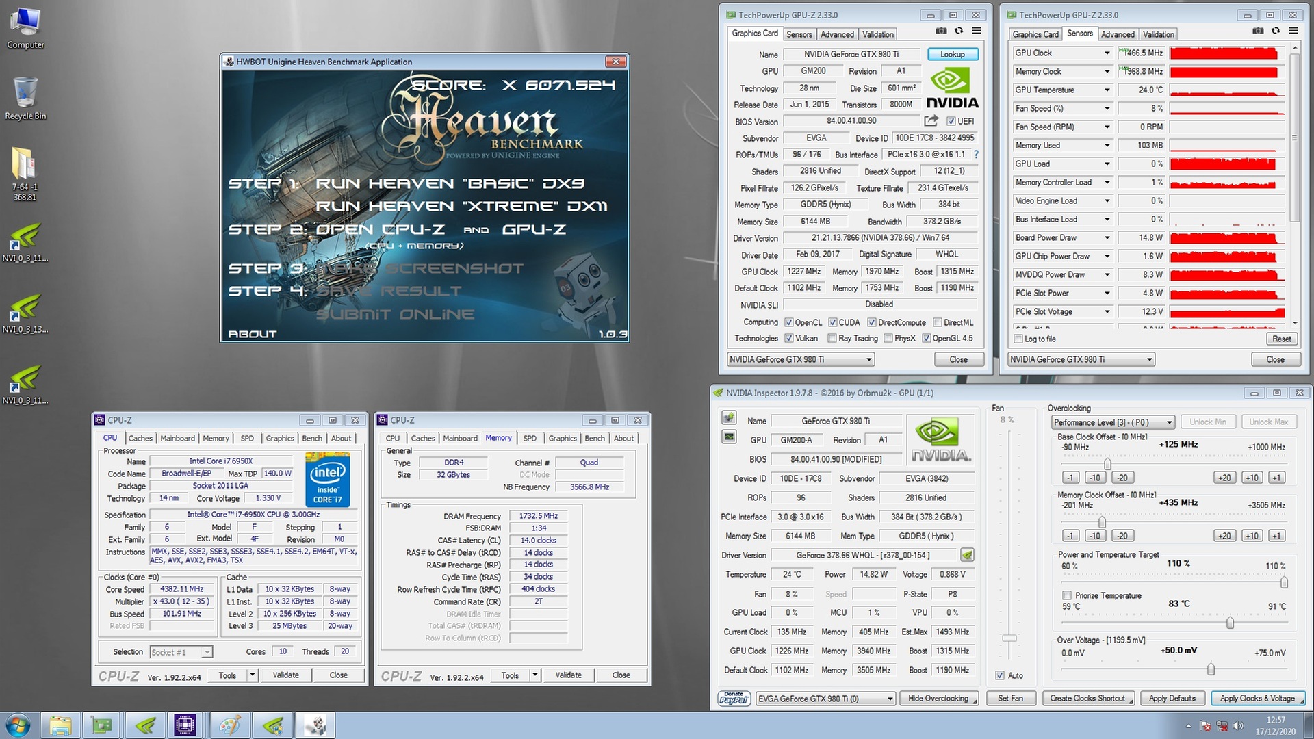Click the Windows Start button
1314x739 pixels.
point(18,725)
